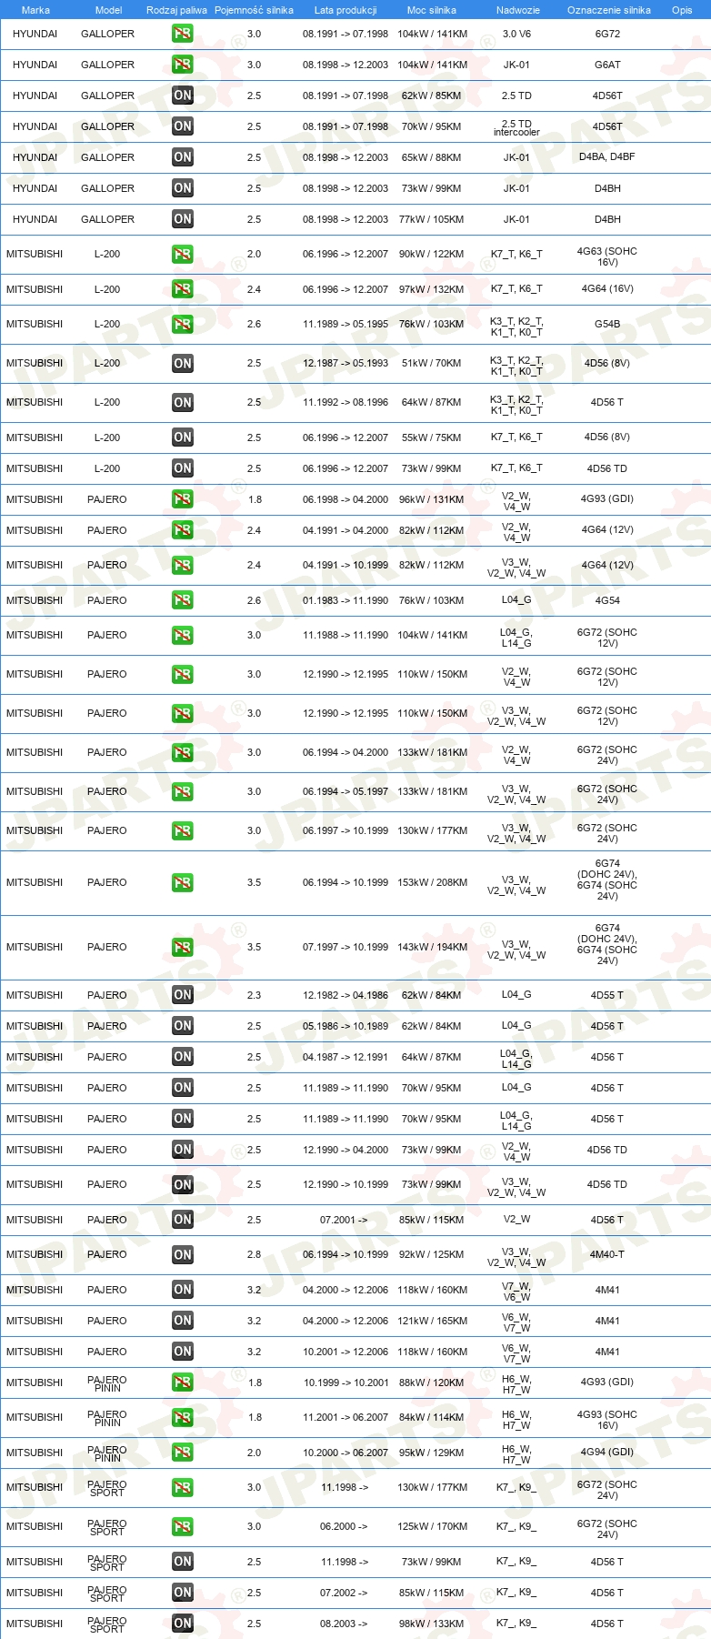Click the engine code cell D4BA, D4BF
The image size is (711, 1639).
[x=607, y=157]
